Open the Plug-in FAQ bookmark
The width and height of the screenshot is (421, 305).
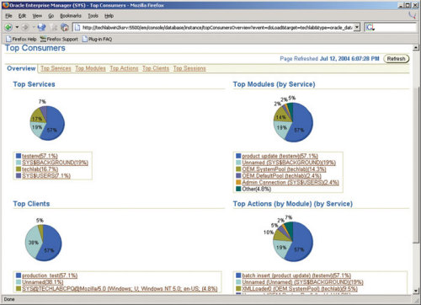[97, 39]
